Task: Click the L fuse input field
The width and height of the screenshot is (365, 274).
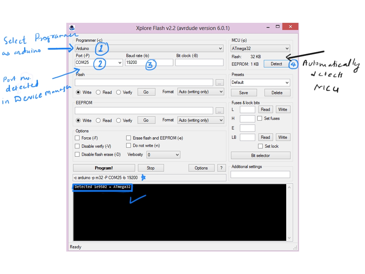Action: point(247,110)
